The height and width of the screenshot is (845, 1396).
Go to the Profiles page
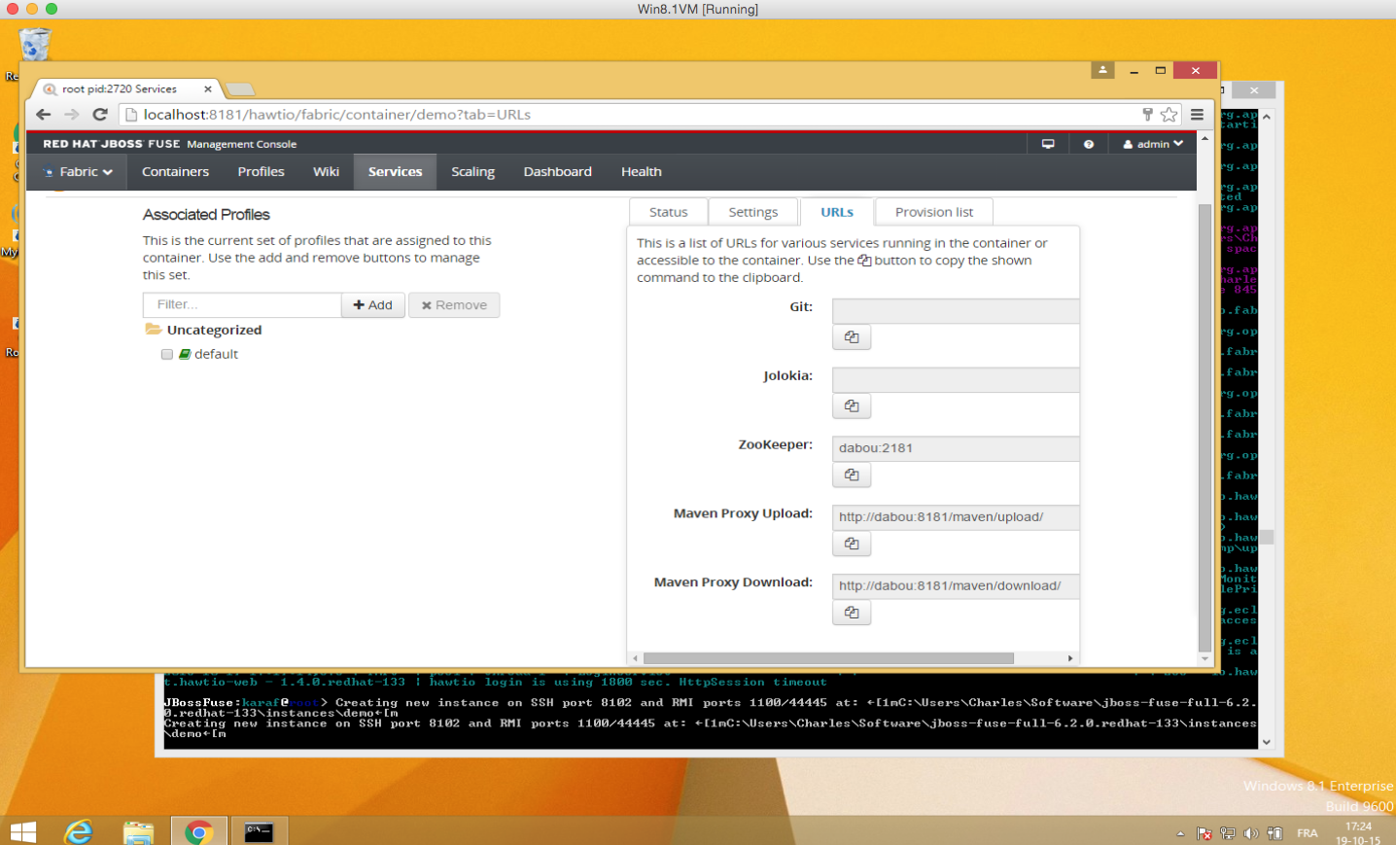(262, 172)
